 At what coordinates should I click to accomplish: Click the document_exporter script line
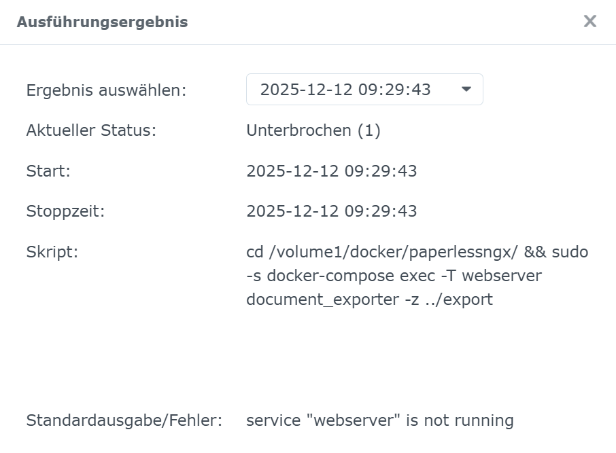pyautogui.click(x=369, y=299)
